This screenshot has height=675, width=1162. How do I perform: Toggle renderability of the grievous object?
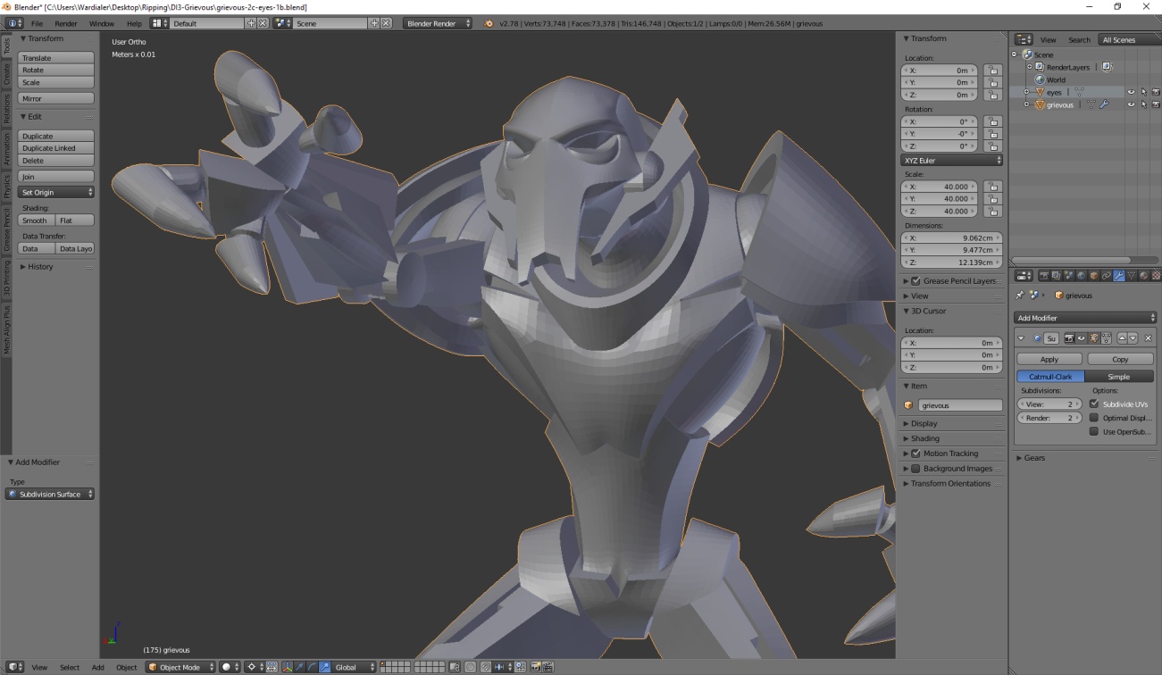(x=1156, y=104)
